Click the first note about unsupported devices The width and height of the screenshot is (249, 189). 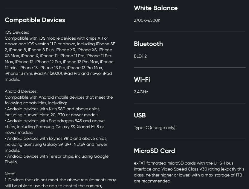(x=60, y=183)
